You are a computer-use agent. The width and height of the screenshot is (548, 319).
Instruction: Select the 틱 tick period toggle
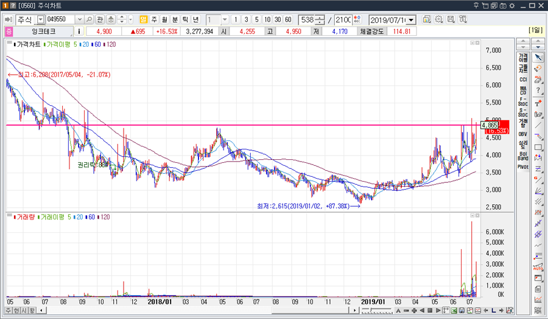(185, 19)
